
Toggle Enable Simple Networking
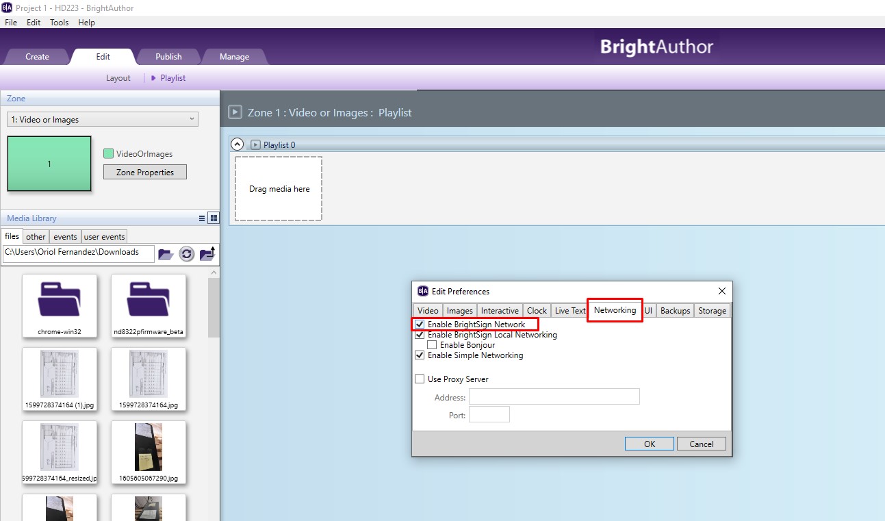[420, 355]
